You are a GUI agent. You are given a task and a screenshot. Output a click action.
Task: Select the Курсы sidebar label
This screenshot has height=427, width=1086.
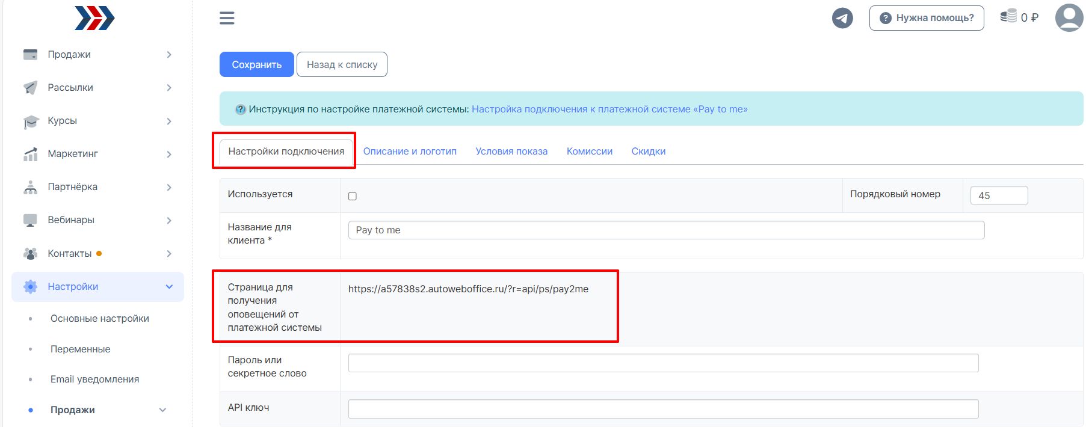point(63,121)
